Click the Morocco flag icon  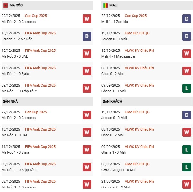click(x=5, y=5)
